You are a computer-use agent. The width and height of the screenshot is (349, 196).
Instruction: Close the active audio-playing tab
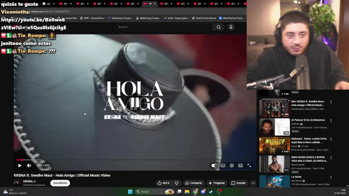coord(155,4)
